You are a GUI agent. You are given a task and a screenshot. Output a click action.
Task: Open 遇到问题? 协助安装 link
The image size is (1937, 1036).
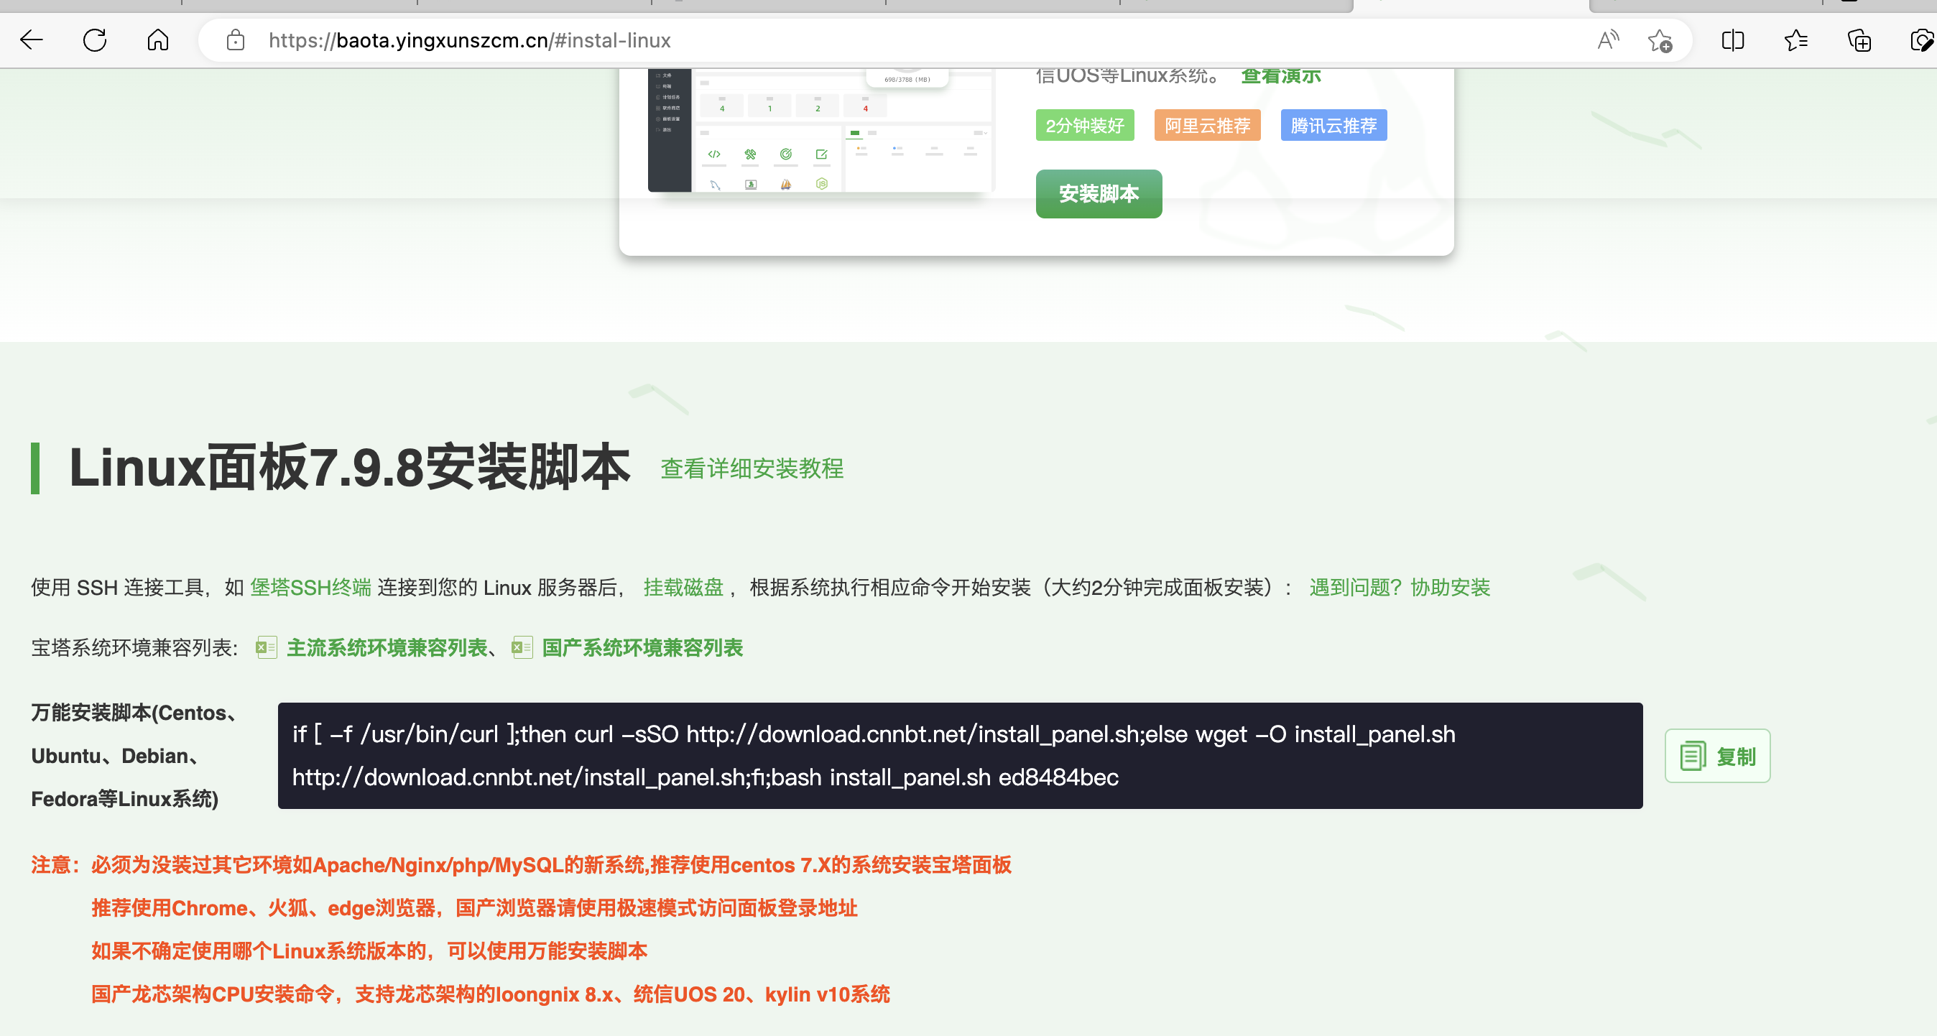coord(1400,587)
